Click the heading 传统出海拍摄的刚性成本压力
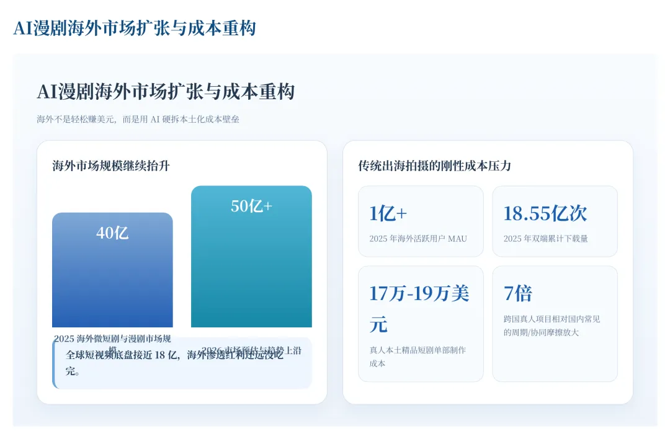Viewport: 670px width, 439px height. (434, 166)
